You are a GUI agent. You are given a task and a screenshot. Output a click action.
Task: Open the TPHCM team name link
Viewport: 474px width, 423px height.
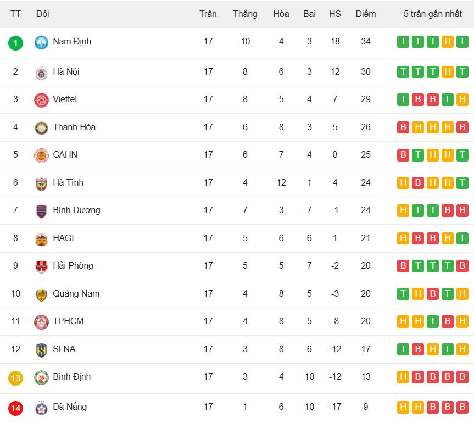68,321
